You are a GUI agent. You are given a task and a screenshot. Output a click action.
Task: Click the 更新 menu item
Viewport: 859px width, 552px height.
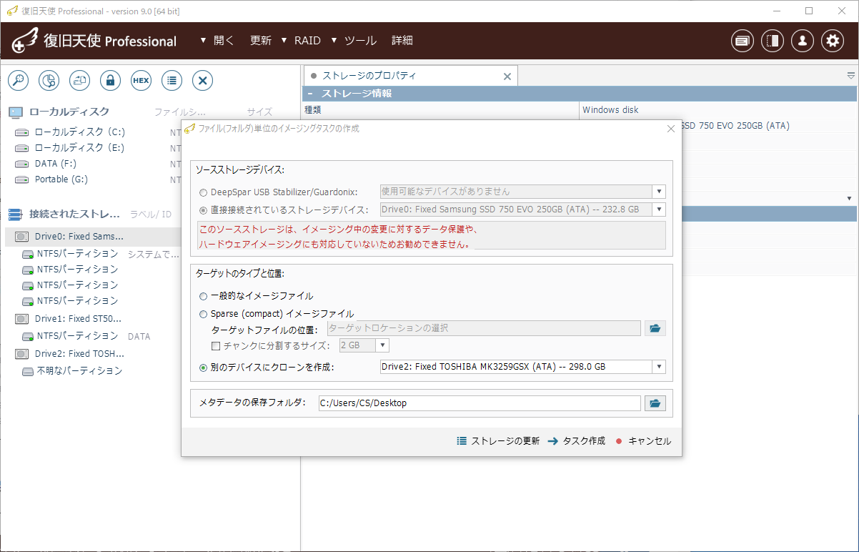[x=261, y=41]
